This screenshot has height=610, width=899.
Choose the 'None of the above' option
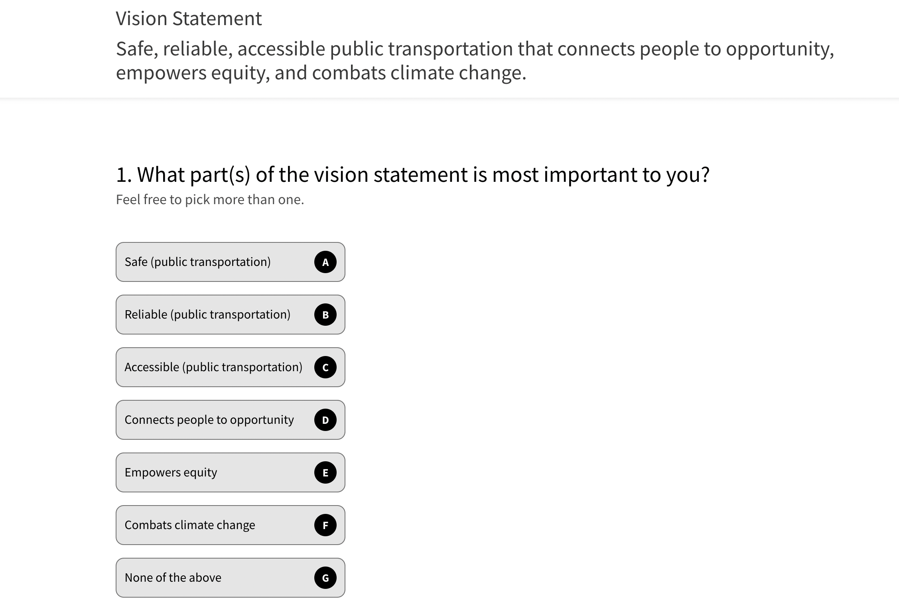tap(173, 578)
